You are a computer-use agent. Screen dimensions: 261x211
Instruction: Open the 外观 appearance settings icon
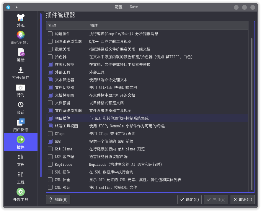point(21,17)
